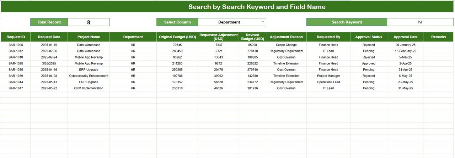
Task: Select the Project Name header cell
Action: tap(89, 37)
